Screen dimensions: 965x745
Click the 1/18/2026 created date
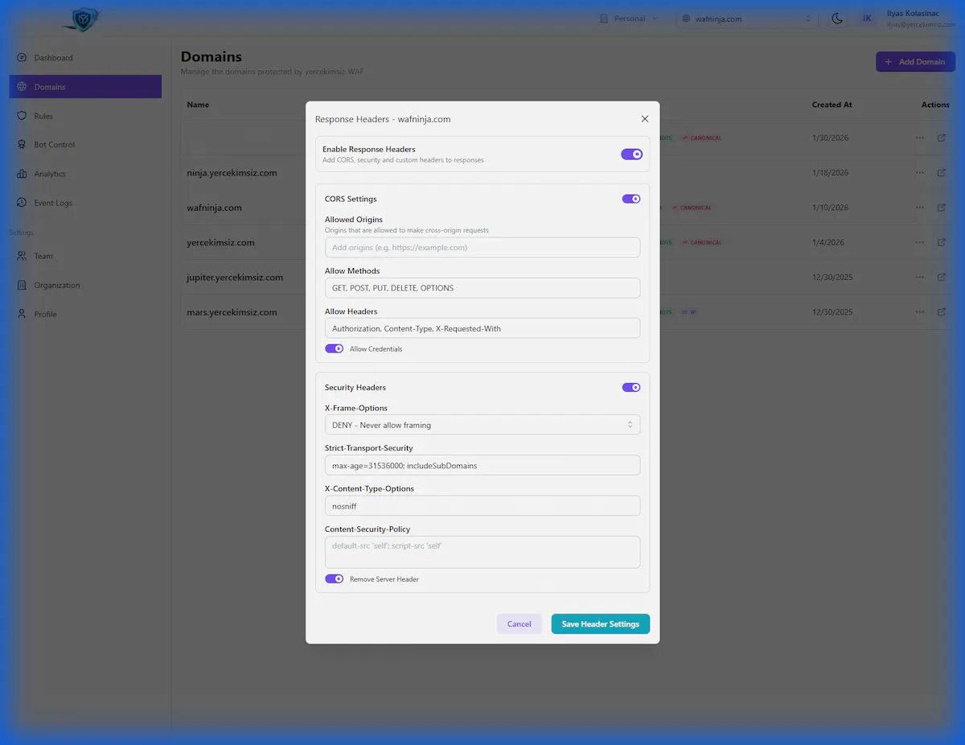831,173
